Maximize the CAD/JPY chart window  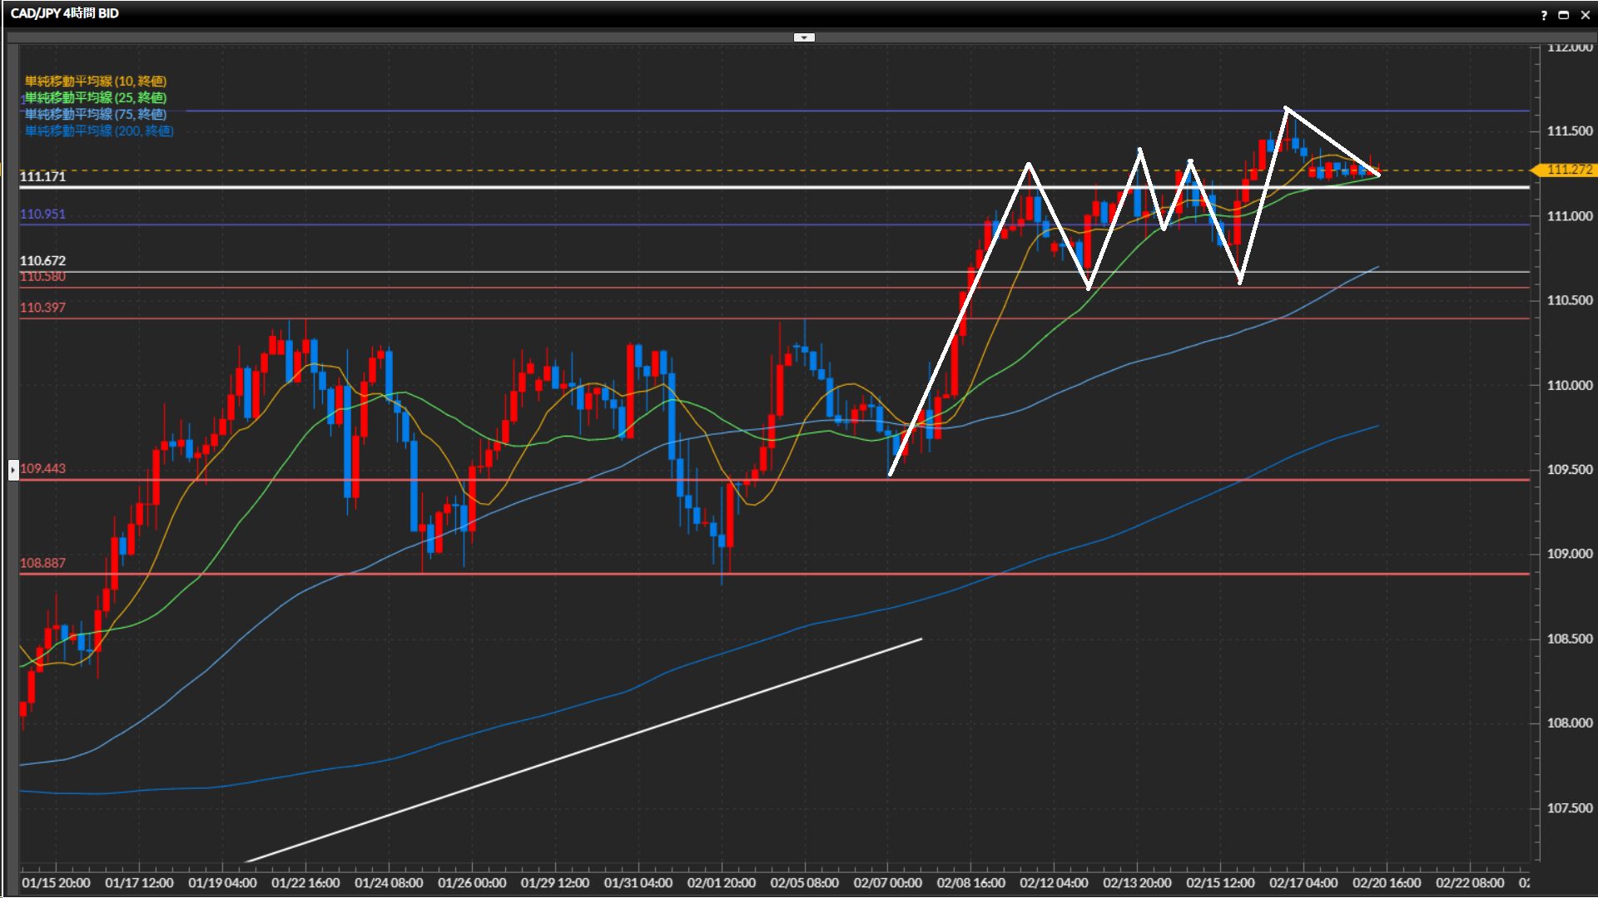coord(1564,15)
